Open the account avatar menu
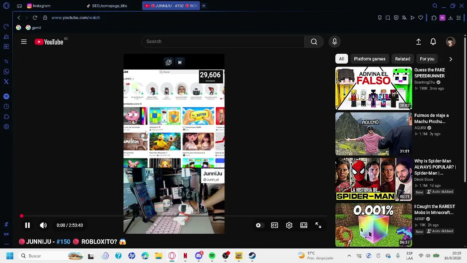 (x=451, y=42)
